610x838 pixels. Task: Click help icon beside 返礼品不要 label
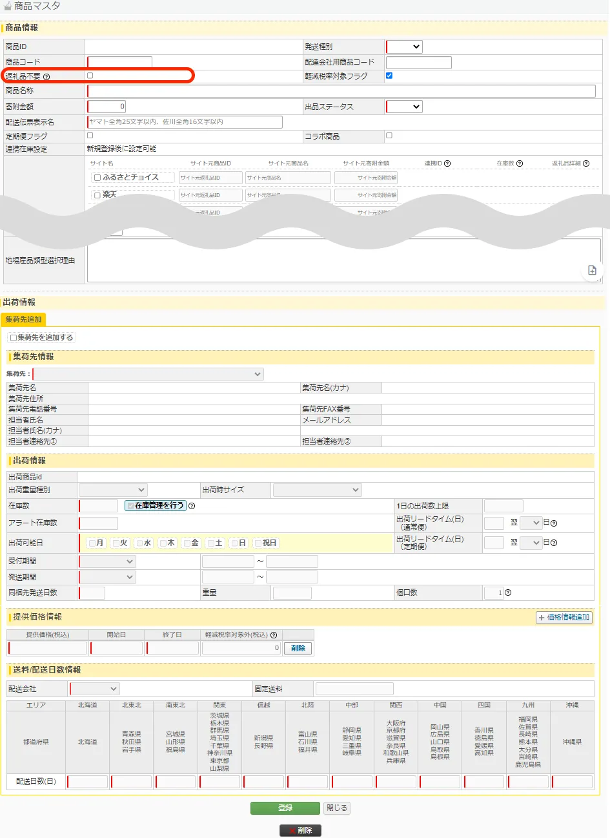[x=46, y=77]
